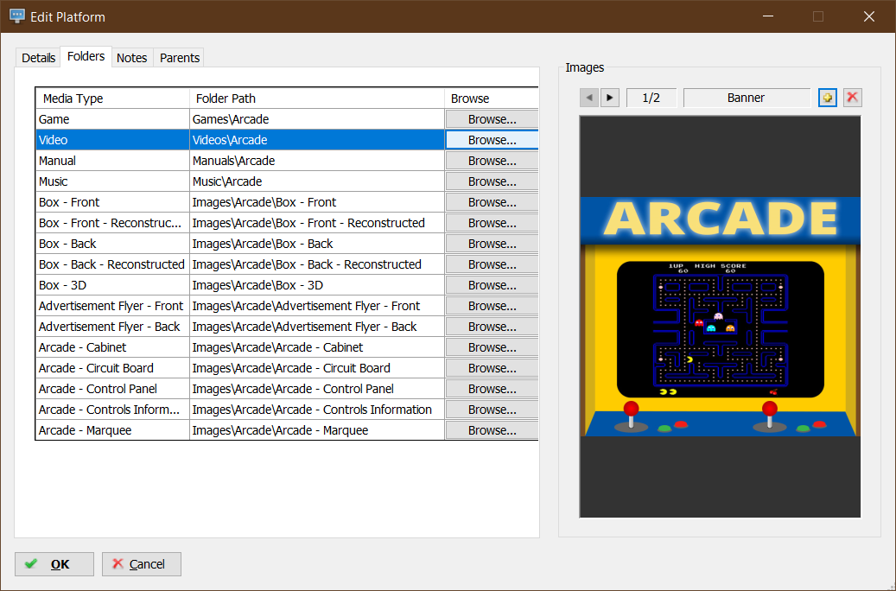
Task: Click the Games\Arcade folder path cell
Action: (317, 119)
